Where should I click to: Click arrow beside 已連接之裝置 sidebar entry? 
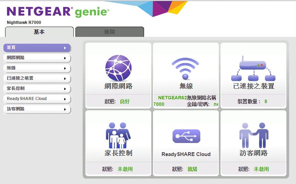(x=65, y=79)
